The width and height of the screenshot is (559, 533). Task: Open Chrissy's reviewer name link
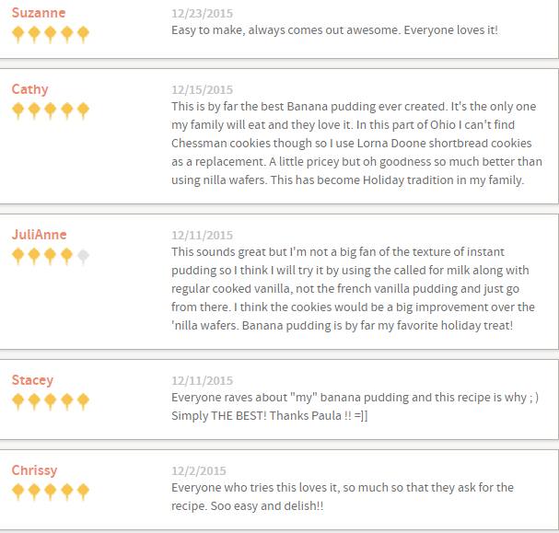click(34, 469)
